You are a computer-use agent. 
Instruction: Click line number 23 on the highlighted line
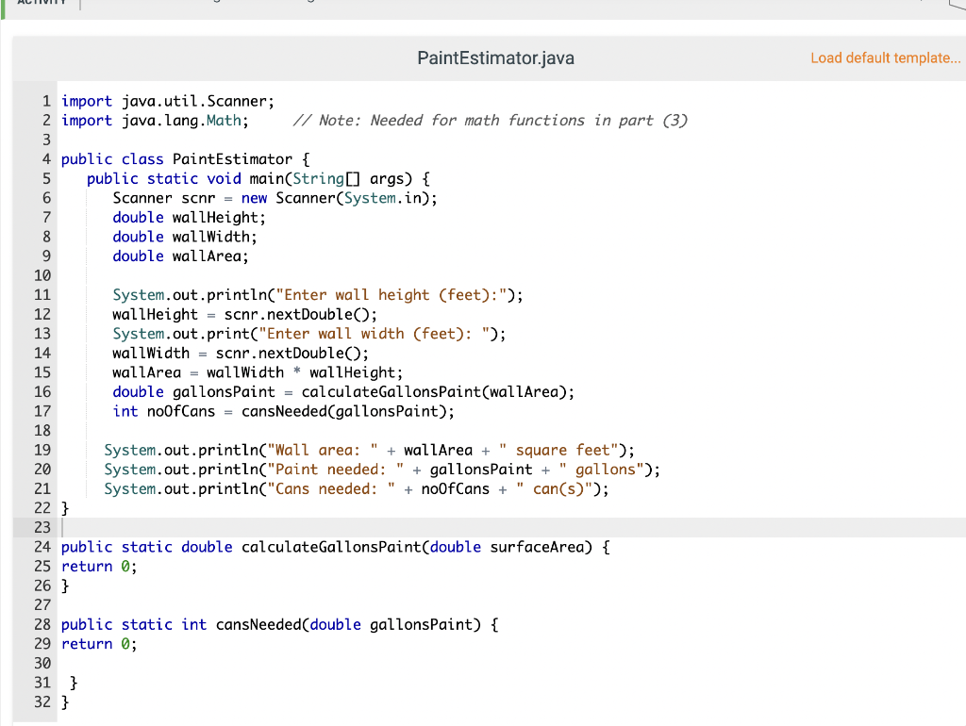(42, 527)
